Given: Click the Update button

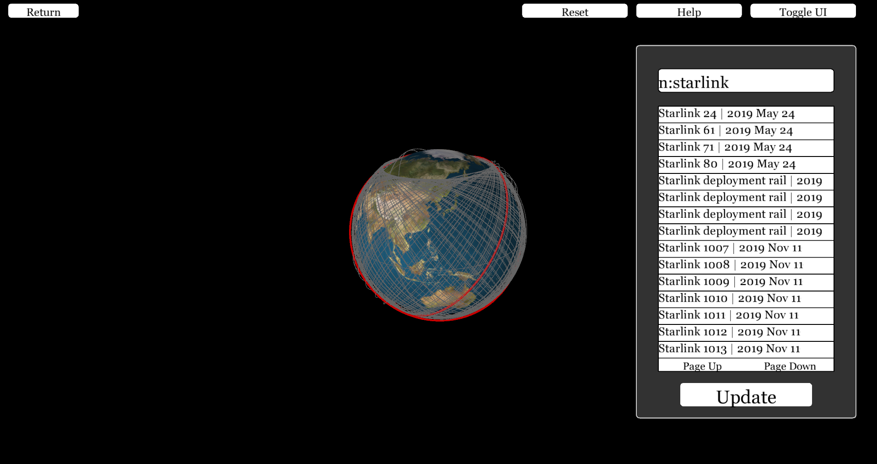Looking at the screenshot, I should pos(746,395).
